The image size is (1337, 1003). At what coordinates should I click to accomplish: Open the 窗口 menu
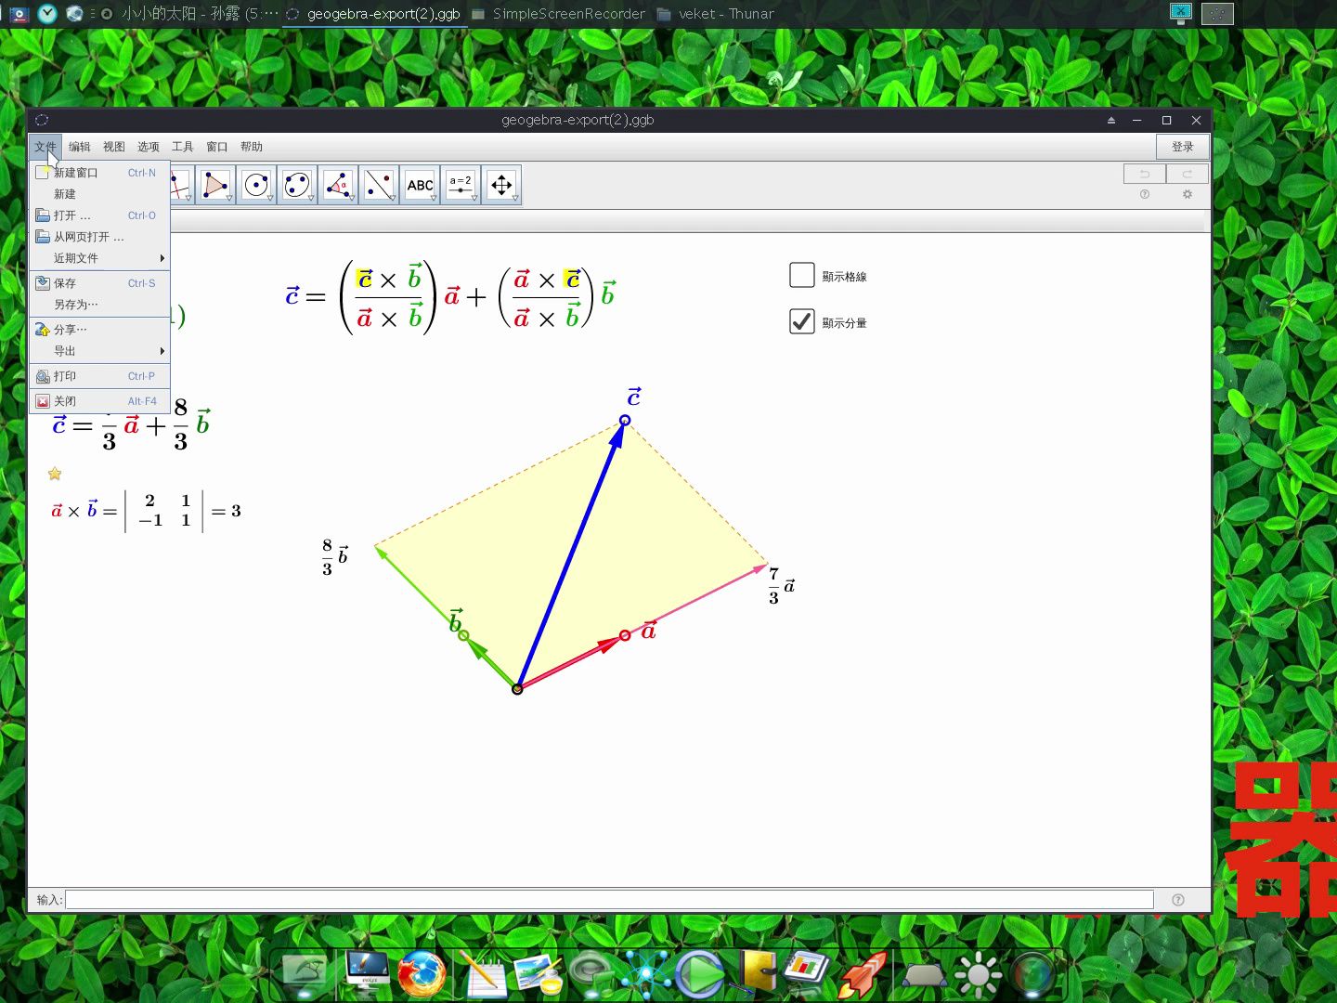click(x=217, y=147)
